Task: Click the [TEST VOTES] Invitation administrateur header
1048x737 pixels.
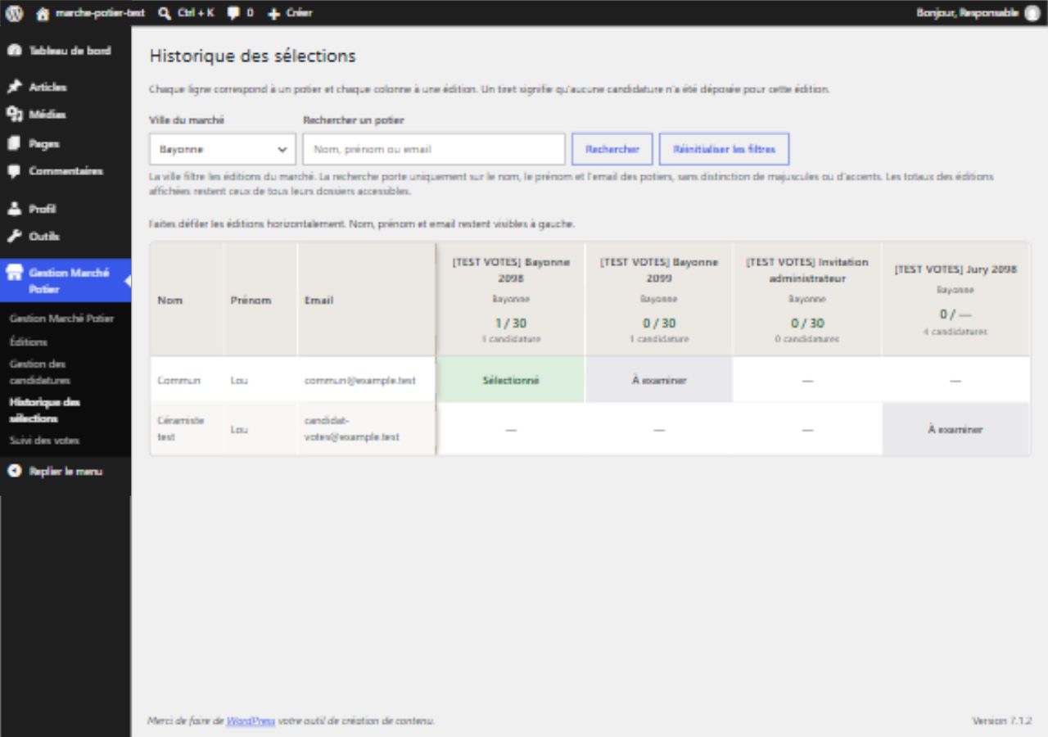Action: [x=807, y=300]
